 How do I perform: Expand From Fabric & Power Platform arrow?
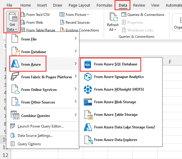click(76, 76)
